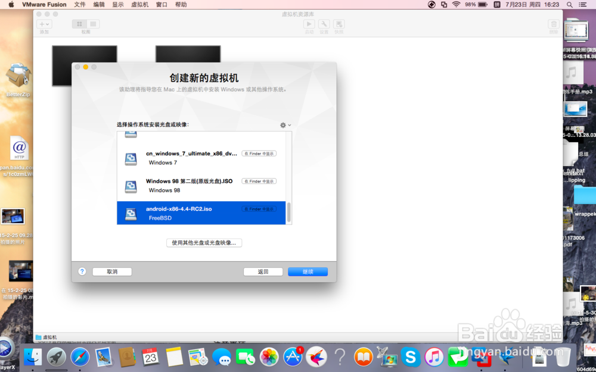
Task: Switch library to icon grid view
Action: 79,24
